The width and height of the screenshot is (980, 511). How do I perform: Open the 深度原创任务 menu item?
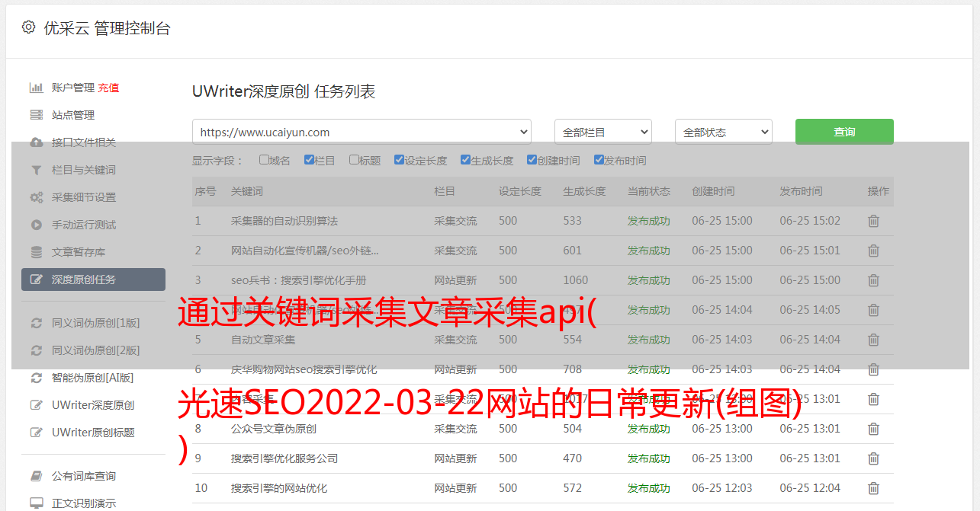[x=93, y=279]
